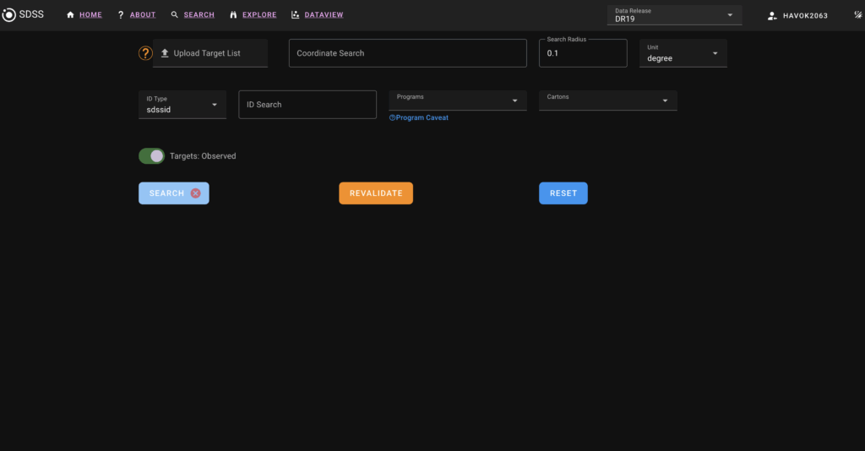Image resolution: width=865 pixels, height=451 pixels.
Task: Click the orange help question mark icon
Action: click(x=145, y=53)
